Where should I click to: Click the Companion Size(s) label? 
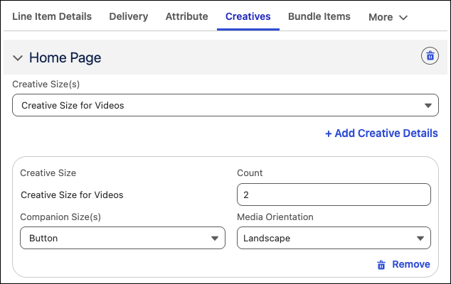[60, 217]
